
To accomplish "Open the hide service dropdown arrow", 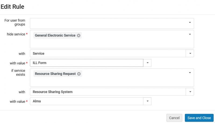I will pos(190,34).
